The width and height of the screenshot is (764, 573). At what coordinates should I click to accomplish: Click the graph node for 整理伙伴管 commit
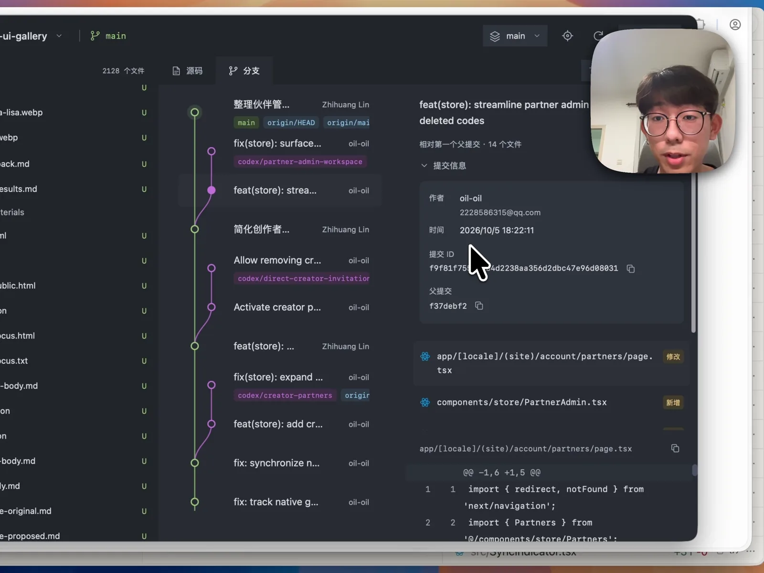pos(194,113)
